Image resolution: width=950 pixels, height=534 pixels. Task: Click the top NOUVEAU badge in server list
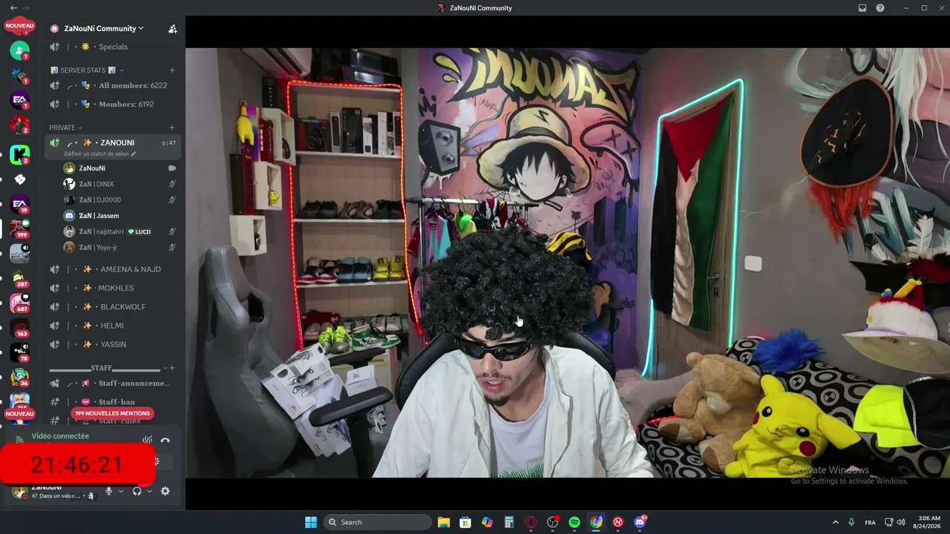coord(20,26)
